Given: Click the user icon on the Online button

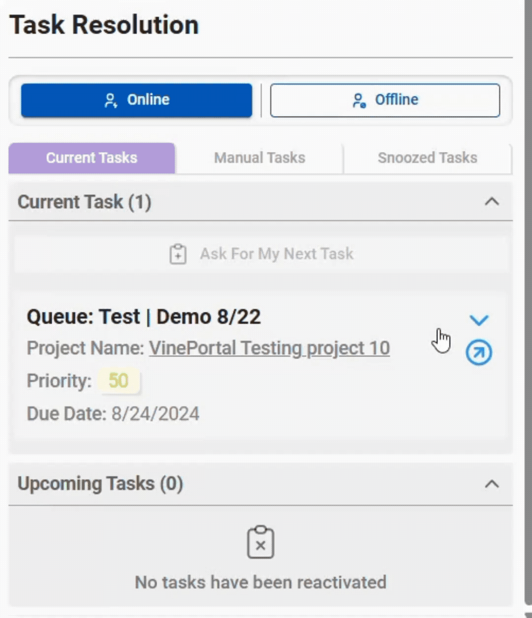Looking at the screenshot, I should 111,100.
